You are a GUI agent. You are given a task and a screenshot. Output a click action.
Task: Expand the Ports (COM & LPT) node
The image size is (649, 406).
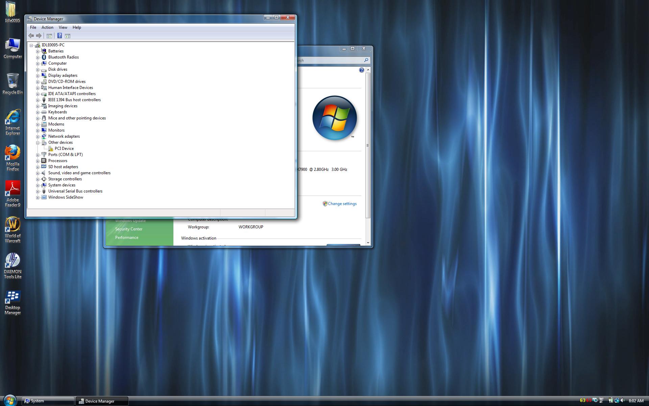[x=38, y=155]
